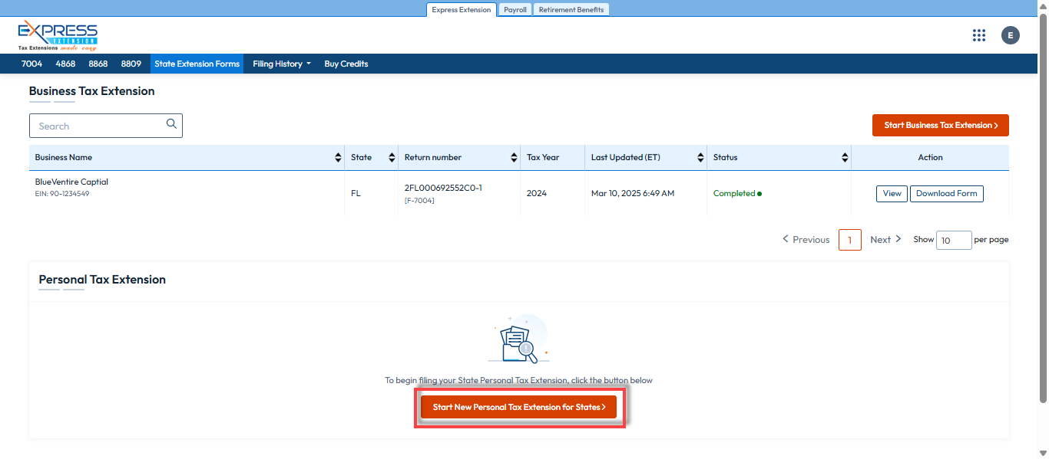
Task: Click Start Business Tax Extension button
Action: 941,125
